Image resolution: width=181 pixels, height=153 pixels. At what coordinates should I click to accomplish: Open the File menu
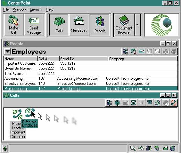pos(6,9)
